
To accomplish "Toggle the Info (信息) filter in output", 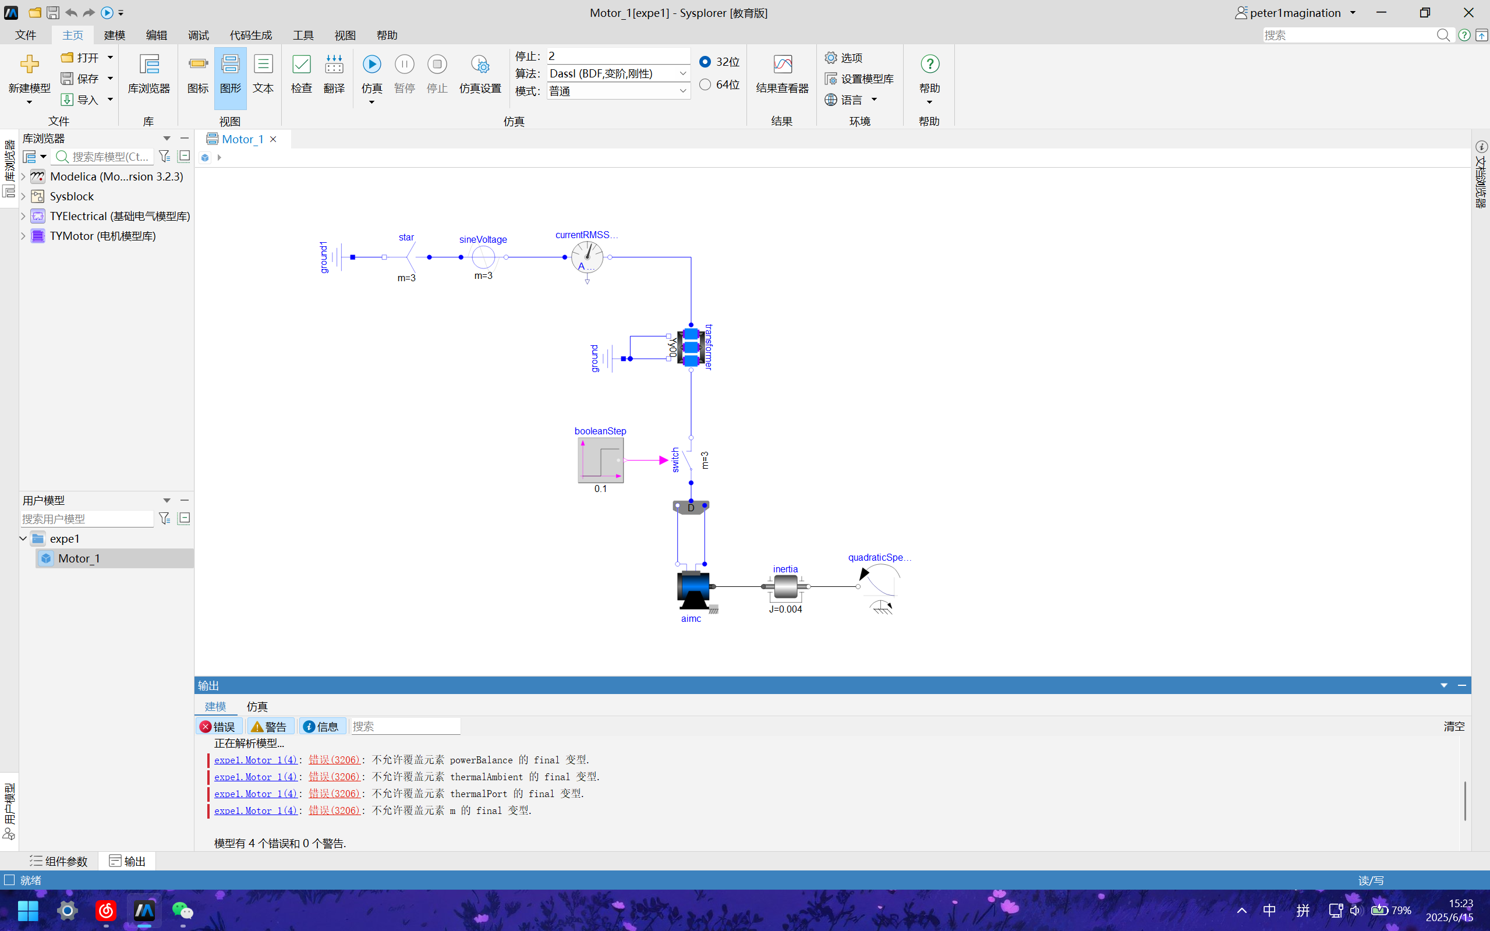I will [x=322, y=727].
